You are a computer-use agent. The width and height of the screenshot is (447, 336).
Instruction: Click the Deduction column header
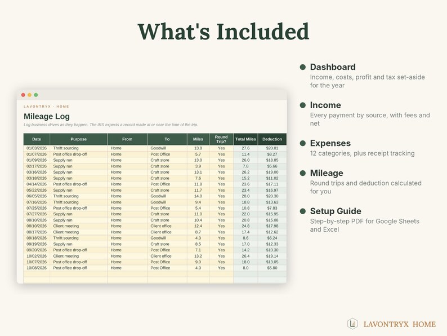coord(272,139)
